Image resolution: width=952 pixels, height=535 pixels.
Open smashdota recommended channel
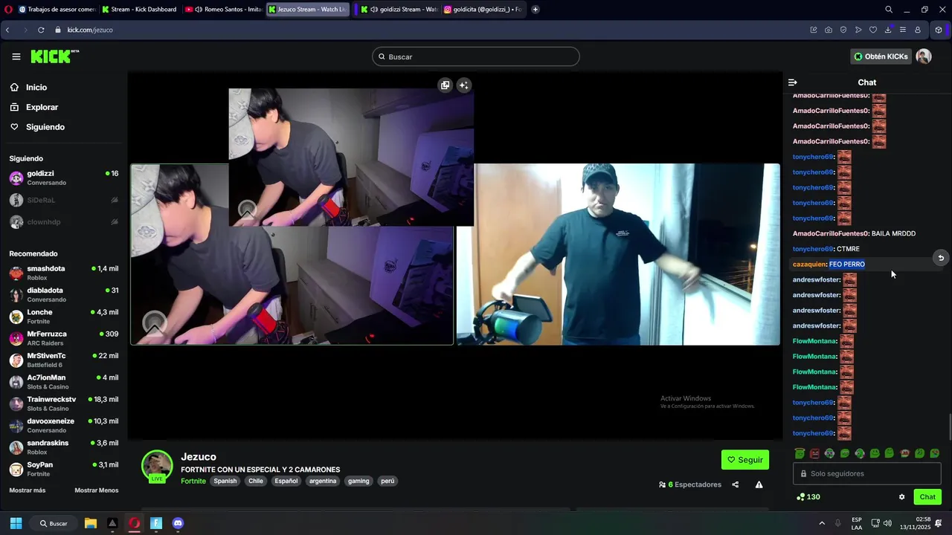pos(64,273)
